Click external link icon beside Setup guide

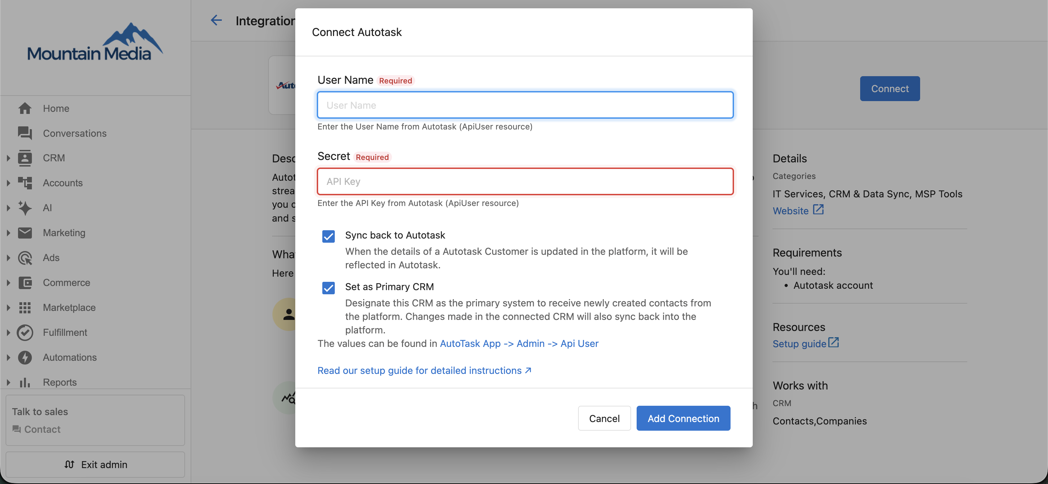pyautogui.click(x=833, y=342)
